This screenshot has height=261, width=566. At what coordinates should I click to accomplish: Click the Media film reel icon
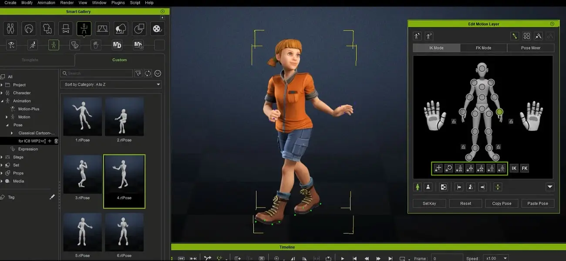point(157,29)
